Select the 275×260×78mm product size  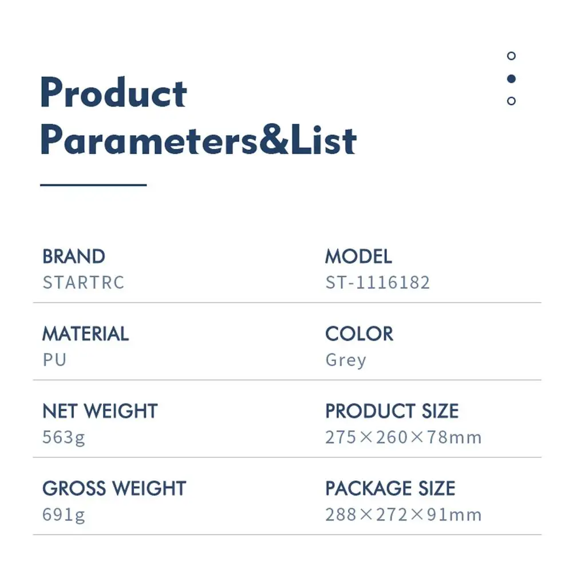404,437
